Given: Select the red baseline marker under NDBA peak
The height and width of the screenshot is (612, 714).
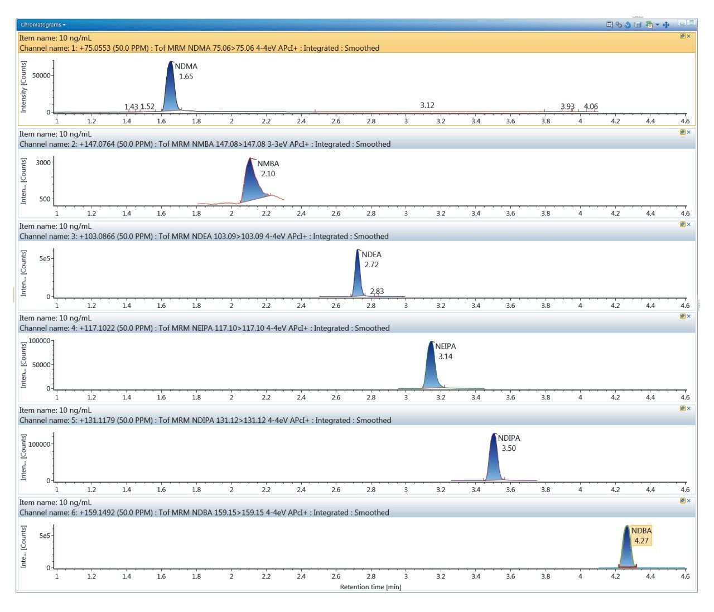Looking at the screenshot, I should 627,566.
